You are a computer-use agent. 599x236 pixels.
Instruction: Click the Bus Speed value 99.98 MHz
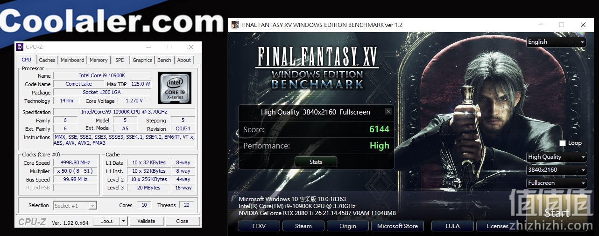click(75, 180)
